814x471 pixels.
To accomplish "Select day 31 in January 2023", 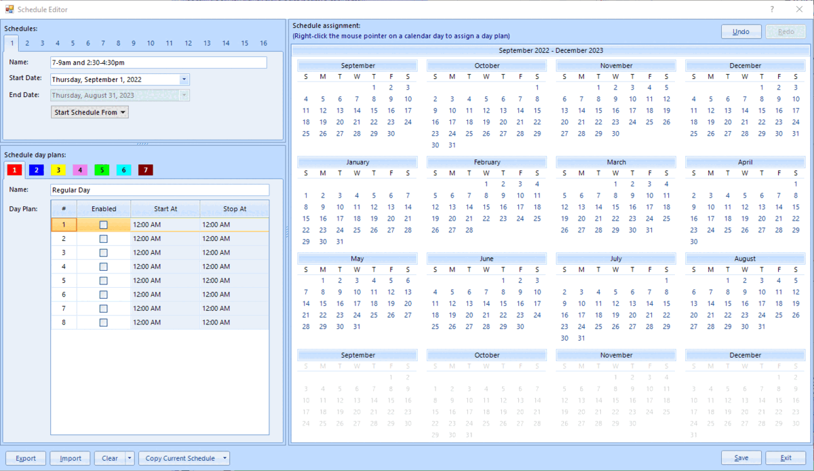I will coord(340,242).
